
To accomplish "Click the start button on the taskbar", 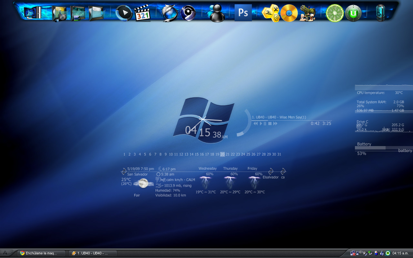I will pos(5,253).
